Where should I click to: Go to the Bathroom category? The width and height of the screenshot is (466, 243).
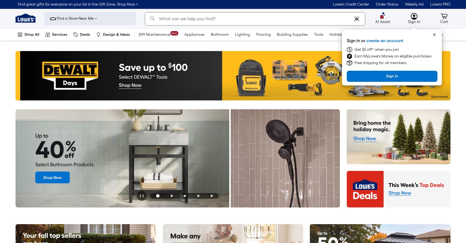[x=220, y=35]
